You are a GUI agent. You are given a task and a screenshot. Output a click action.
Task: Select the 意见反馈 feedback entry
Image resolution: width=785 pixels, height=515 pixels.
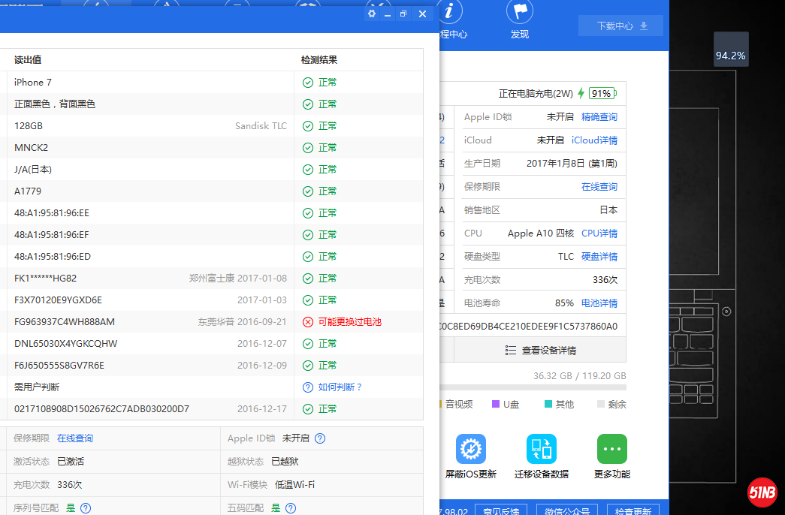(501, 511)
